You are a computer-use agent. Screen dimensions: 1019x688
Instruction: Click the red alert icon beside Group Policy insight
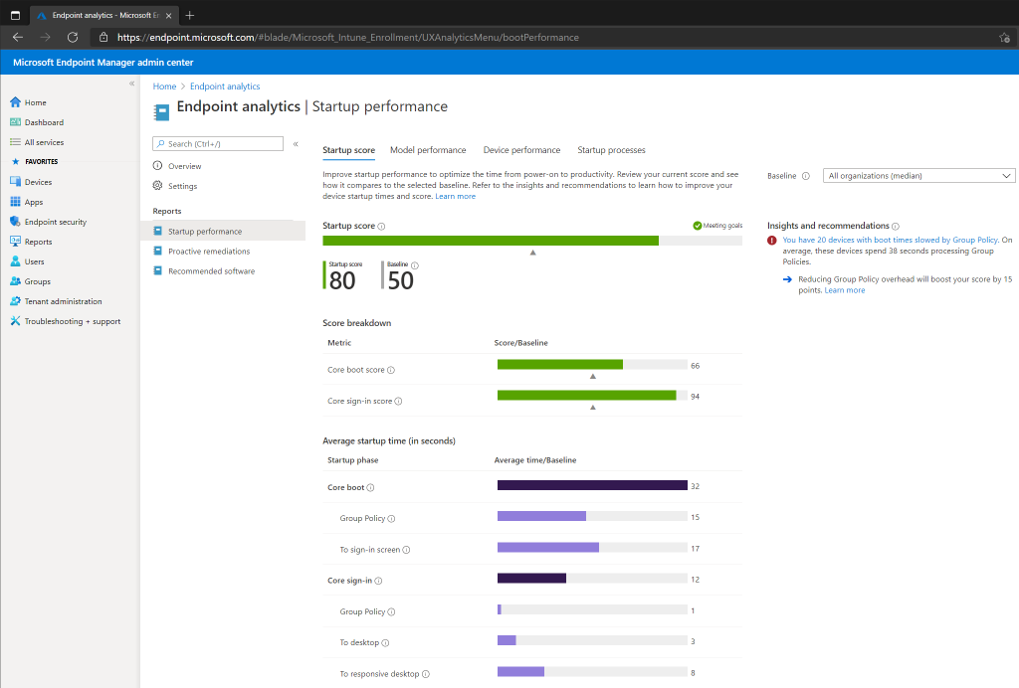tap(772, 241)
